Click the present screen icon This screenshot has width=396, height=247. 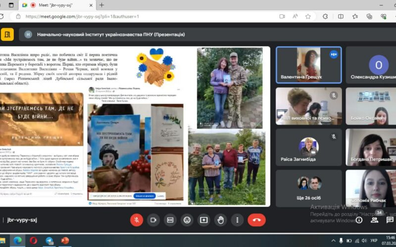pos(204,220)
